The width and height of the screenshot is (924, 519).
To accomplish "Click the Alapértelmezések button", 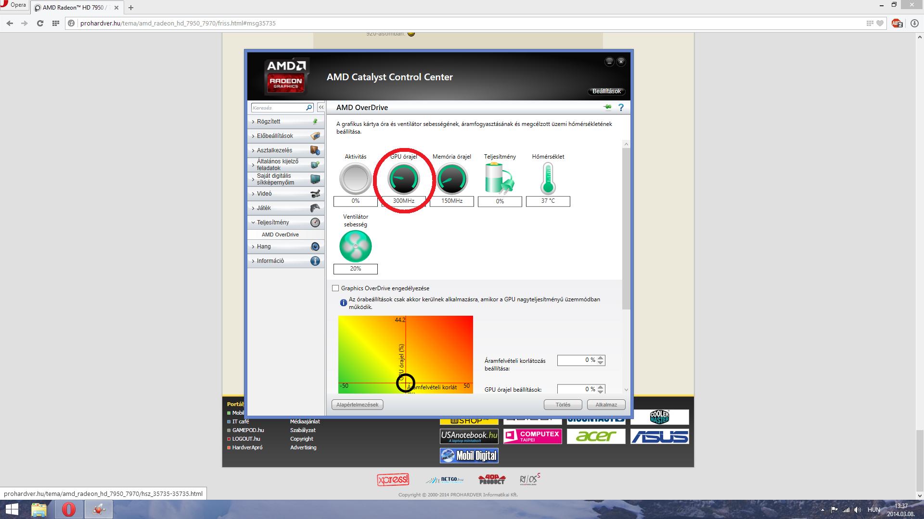I will (357, 405).
